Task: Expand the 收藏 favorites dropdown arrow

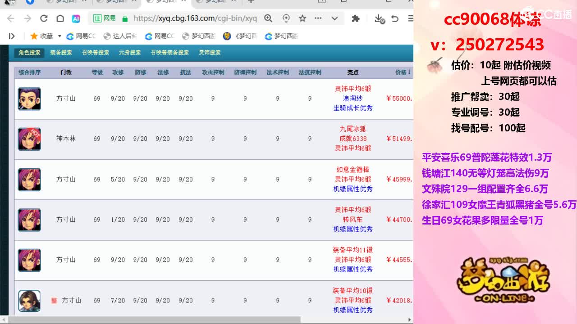Action: (59, 36)
